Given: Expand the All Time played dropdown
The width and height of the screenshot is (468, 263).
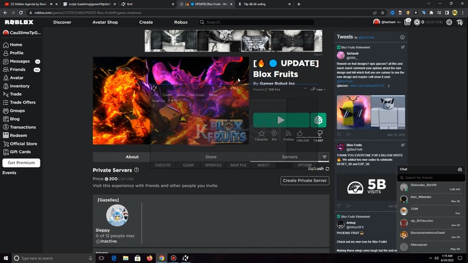Looking at the screenshot, I should pos(319,90).
